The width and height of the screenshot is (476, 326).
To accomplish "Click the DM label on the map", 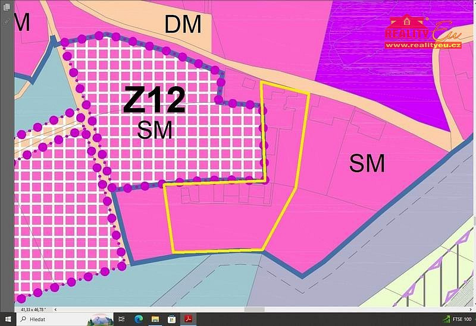I will pyautogui.click(x=183, y=24).
